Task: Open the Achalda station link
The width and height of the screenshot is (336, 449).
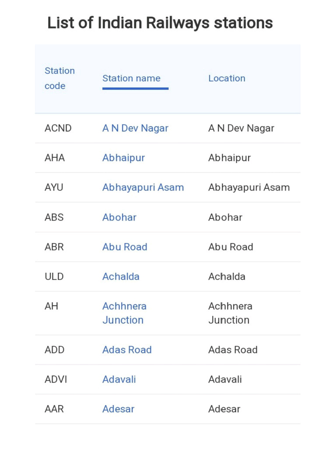Action: (x=121, y=277)
